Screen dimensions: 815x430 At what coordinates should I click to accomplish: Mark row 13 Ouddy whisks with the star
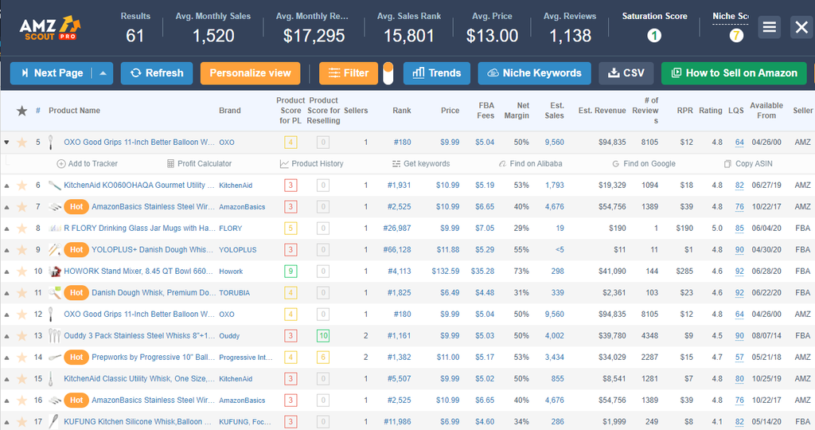[x=22, y=336]
